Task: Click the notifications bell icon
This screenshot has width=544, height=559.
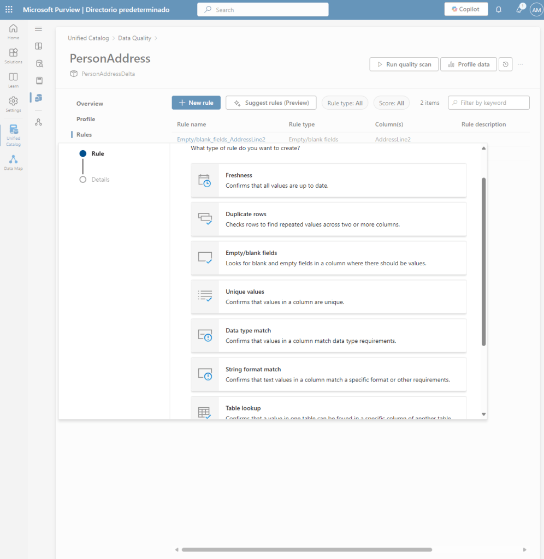Action: pos(498,10)
